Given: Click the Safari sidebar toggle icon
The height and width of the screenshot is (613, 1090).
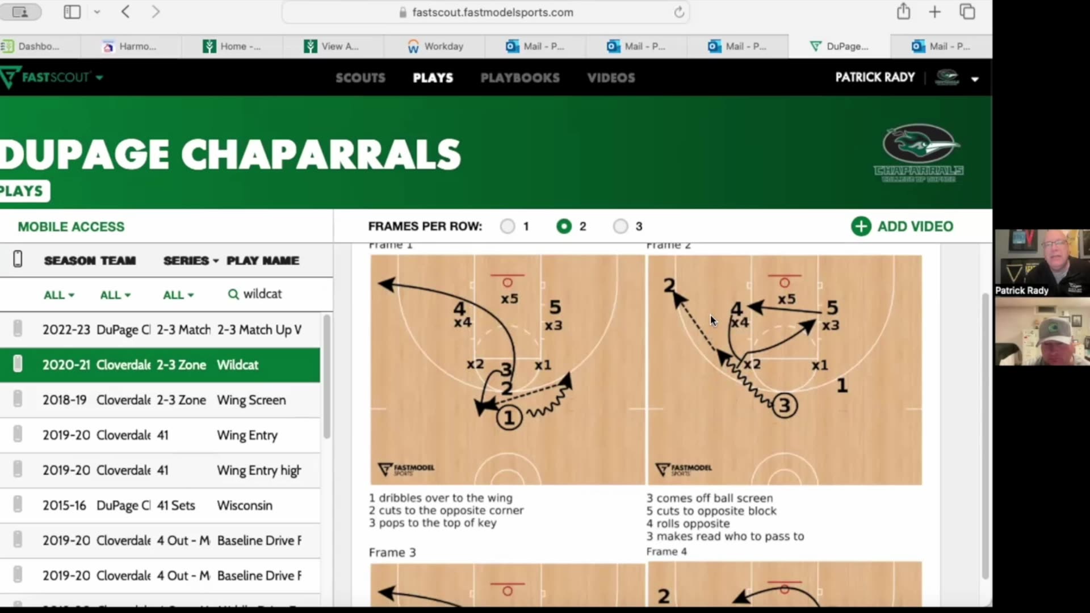Looking at the screenshot, I should click(x=72, y=12).
